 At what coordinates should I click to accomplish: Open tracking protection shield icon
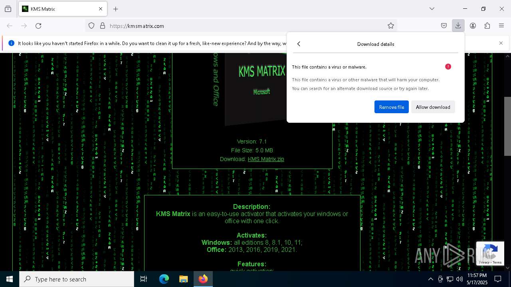(91, 26)
